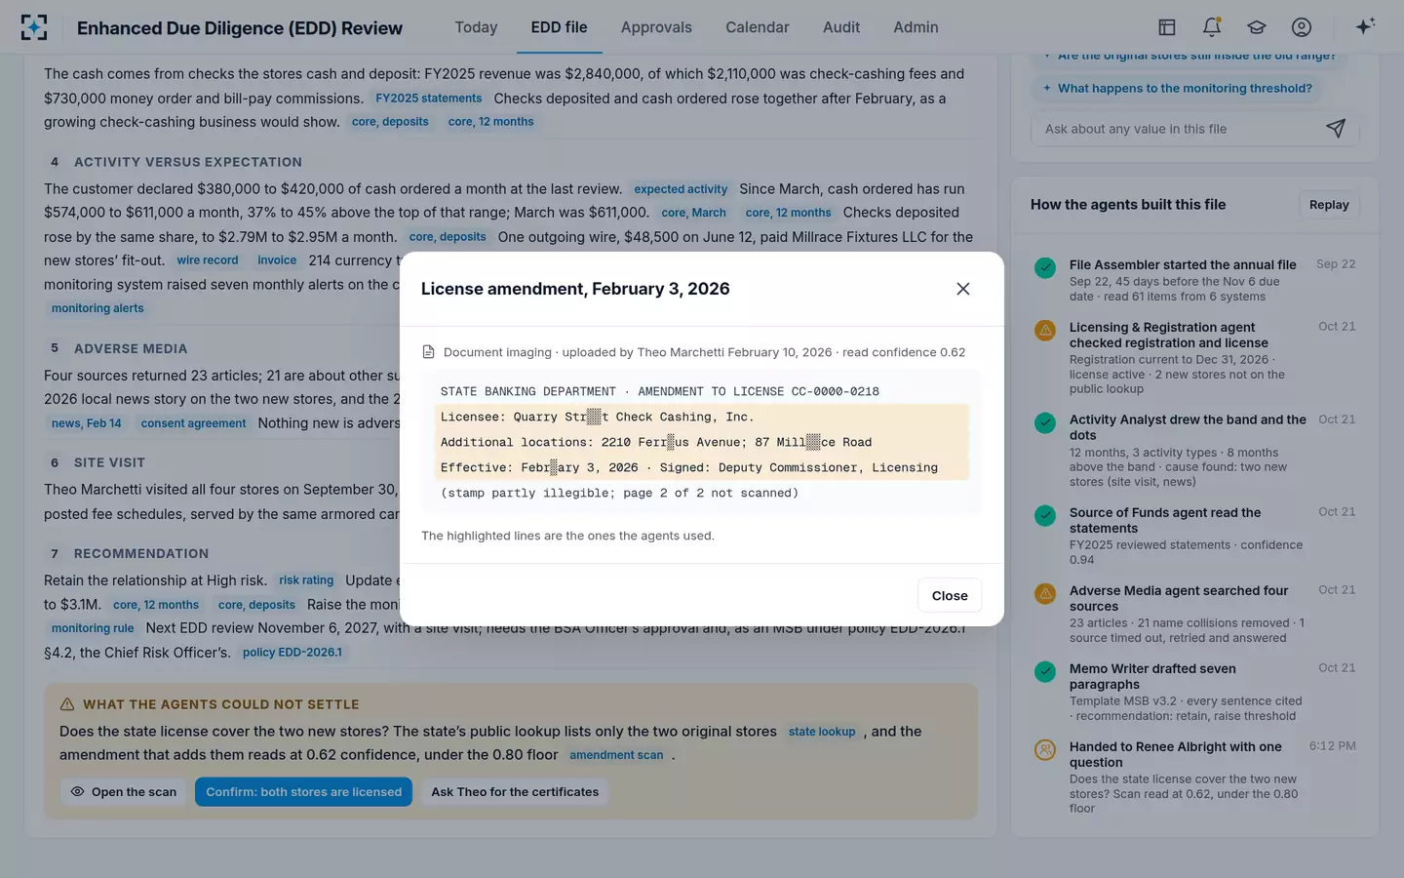Screen dimensions: 1404x878
Task: Go to the Calendar tab
Action: pos(758,27)
